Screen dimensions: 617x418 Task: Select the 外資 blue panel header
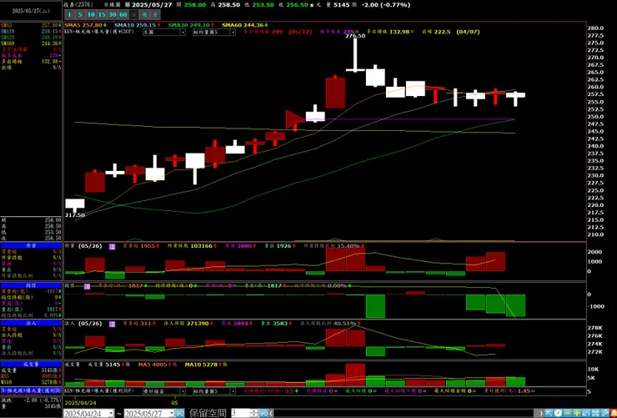(31, 245)
